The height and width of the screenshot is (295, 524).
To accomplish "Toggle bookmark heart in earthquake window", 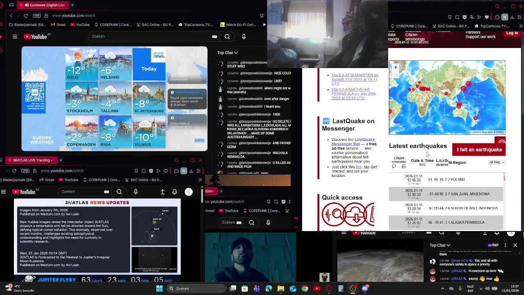I will (x=487, y=17).
